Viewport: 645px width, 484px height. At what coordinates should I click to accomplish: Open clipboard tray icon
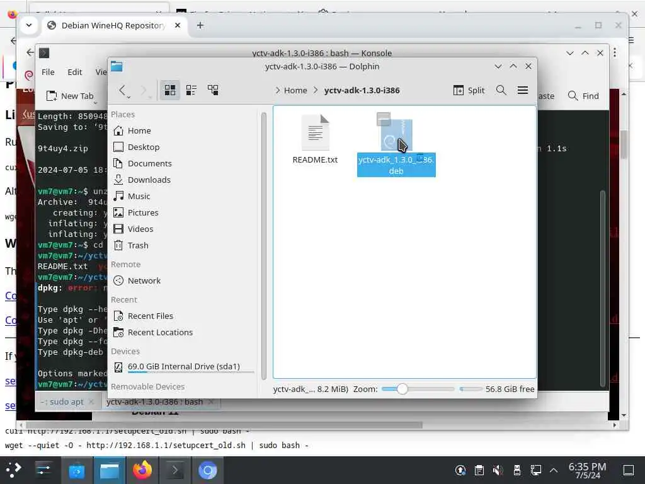pyautogui.click(x=479, y=470)
